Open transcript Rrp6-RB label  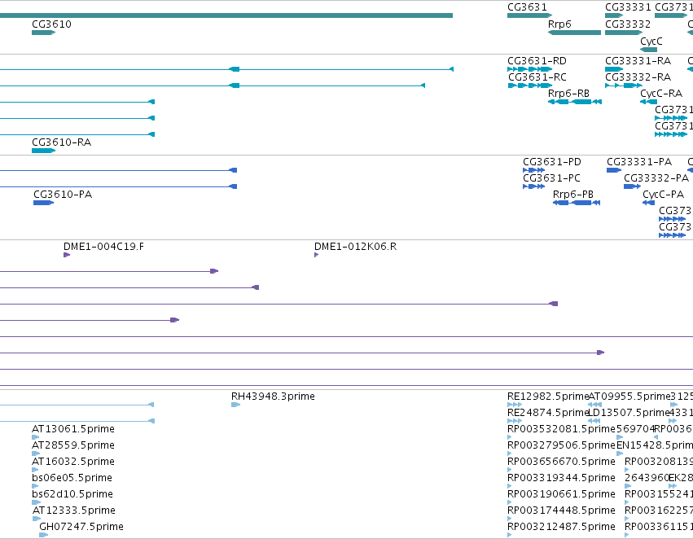click(x=568, y=94)
